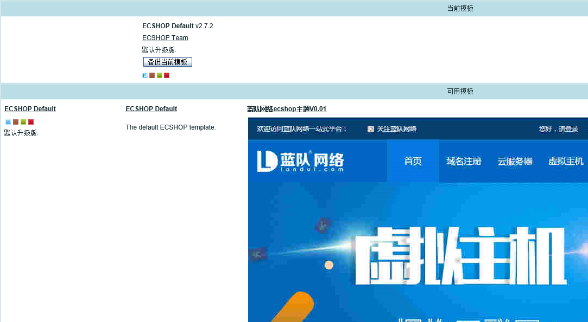
Task: Pick red swatch under available ECSHOP Default template
Action: pos(31,122)
